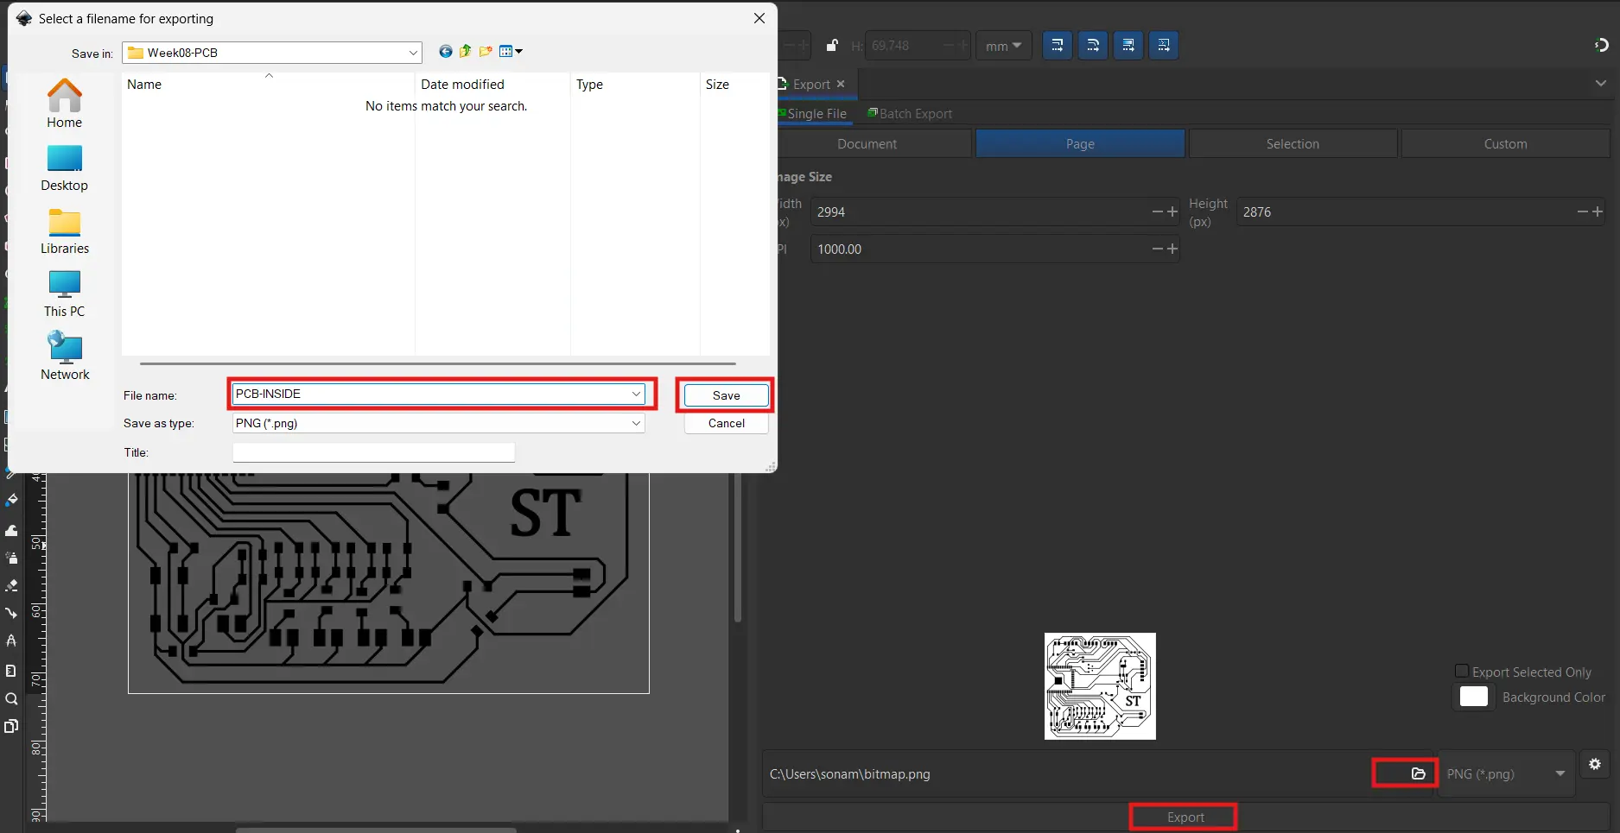Open the export settings gear icon
Image resolution: width=1620 pixels, height=833 pixels.
1594,764
